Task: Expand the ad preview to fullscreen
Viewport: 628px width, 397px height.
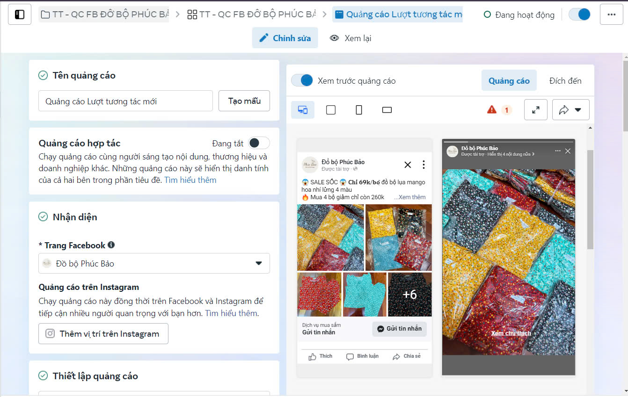Action: click(536, 110)
